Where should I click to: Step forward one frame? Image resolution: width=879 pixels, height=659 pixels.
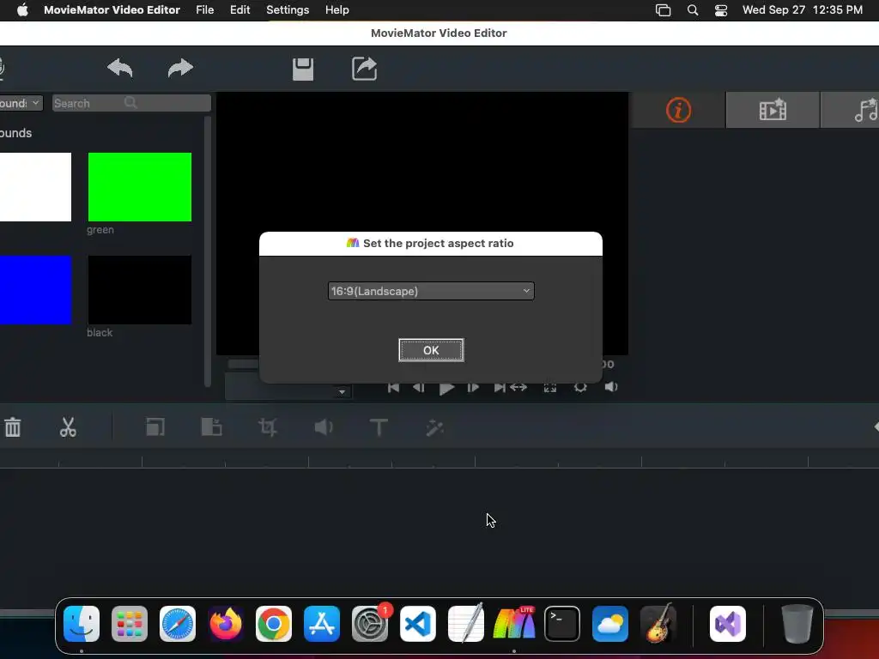(473, 387)
